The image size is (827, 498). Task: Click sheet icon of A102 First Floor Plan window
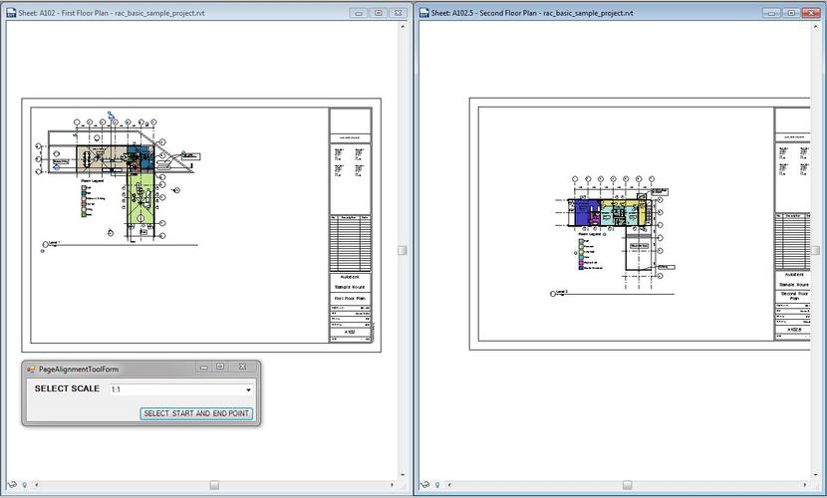10,13
